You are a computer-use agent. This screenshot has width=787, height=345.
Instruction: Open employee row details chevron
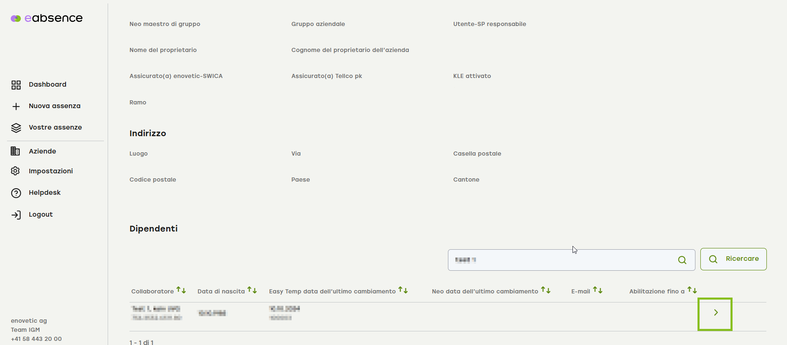tap(716, 313)
